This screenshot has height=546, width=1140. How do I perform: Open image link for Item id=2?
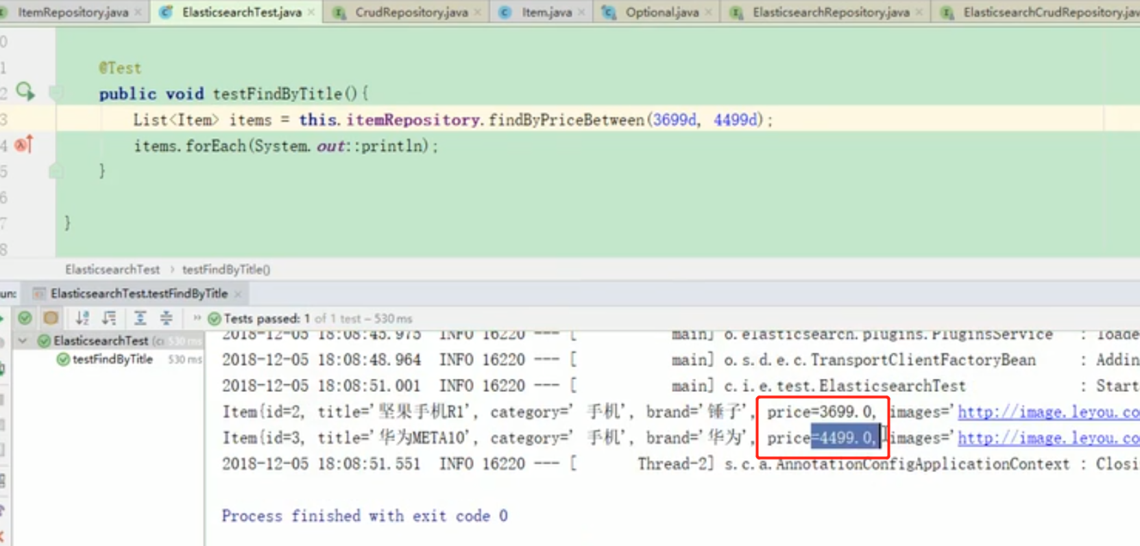point(1048,412)
